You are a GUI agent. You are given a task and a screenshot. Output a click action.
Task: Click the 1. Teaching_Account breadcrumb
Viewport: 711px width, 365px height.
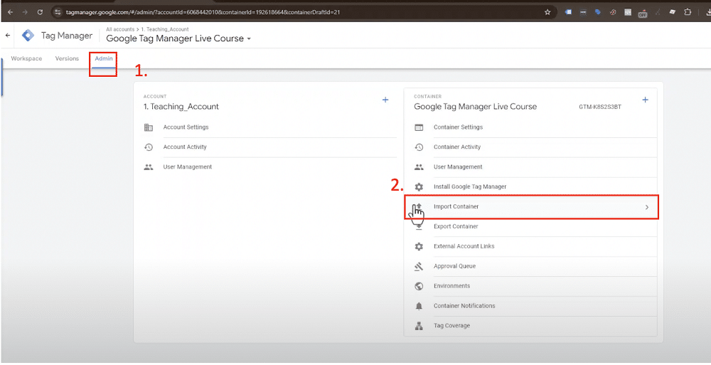coord(165,29)
